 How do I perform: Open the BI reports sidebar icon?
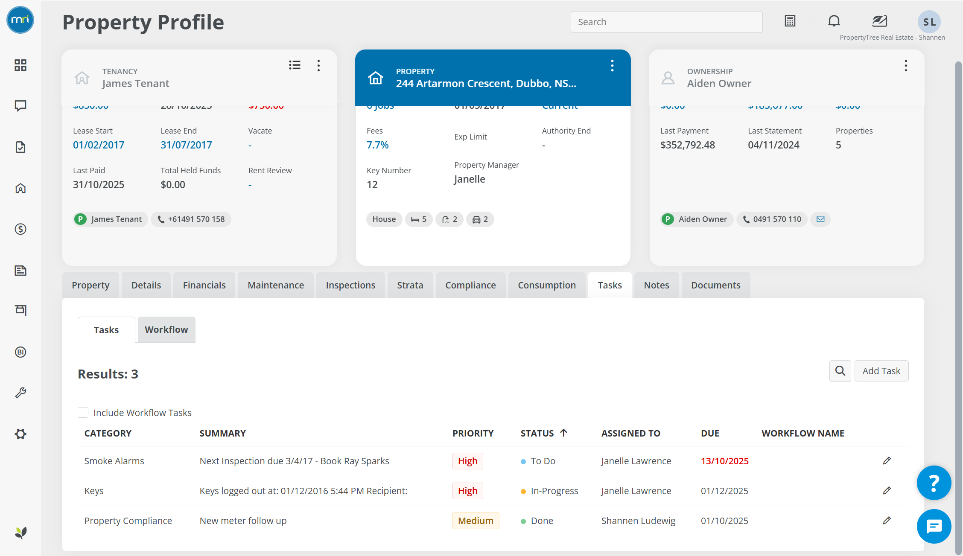click(x=20, y=352)
